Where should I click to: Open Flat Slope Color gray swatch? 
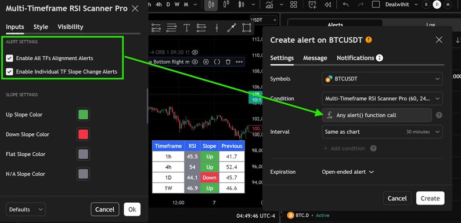point(83,154)
